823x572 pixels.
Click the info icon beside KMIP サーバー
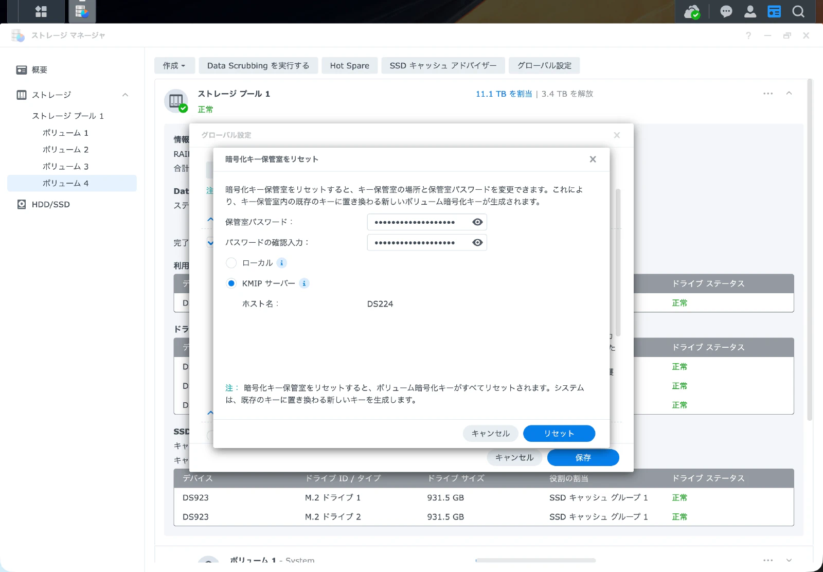[x=305, y=283]
